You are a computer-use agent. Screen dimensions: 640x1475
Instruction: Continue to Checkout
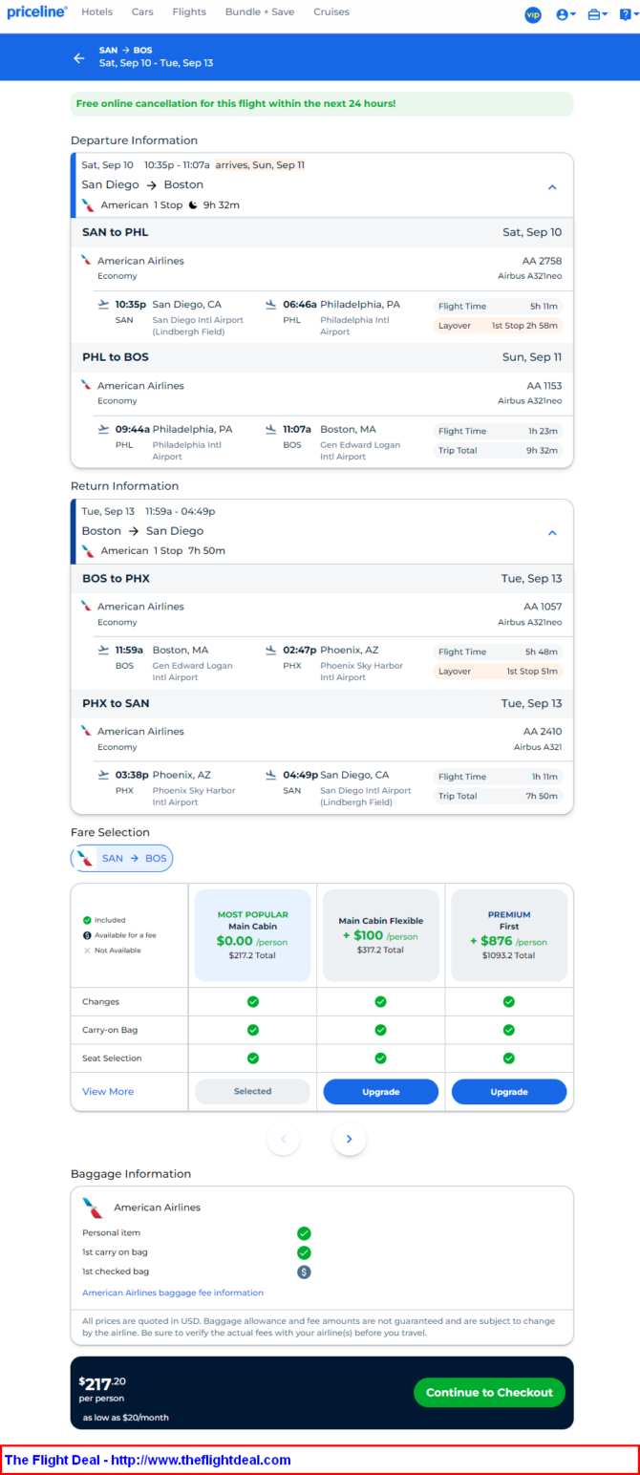tap(489, 1393)
